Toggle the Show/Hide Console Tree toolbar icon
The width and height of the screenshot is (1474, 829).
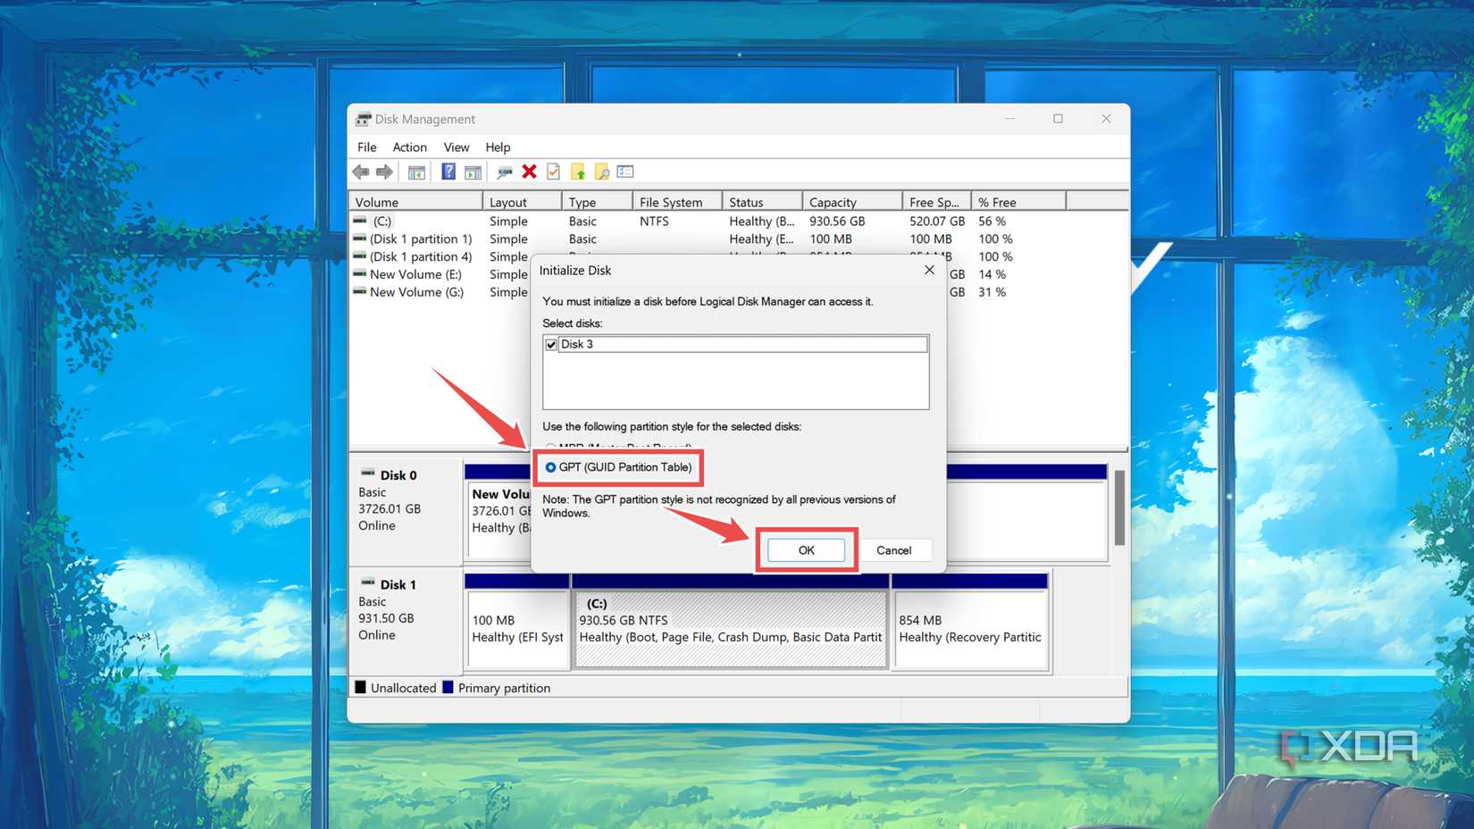(x=416, y=172)
